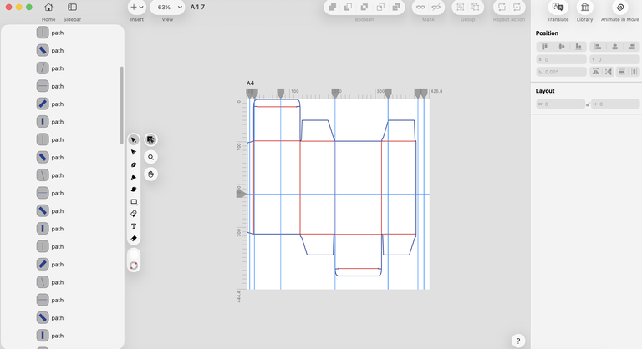The image size is (642, 349).
Task: Click the last Boolean operation icon
Action: (x=396, y=7)
